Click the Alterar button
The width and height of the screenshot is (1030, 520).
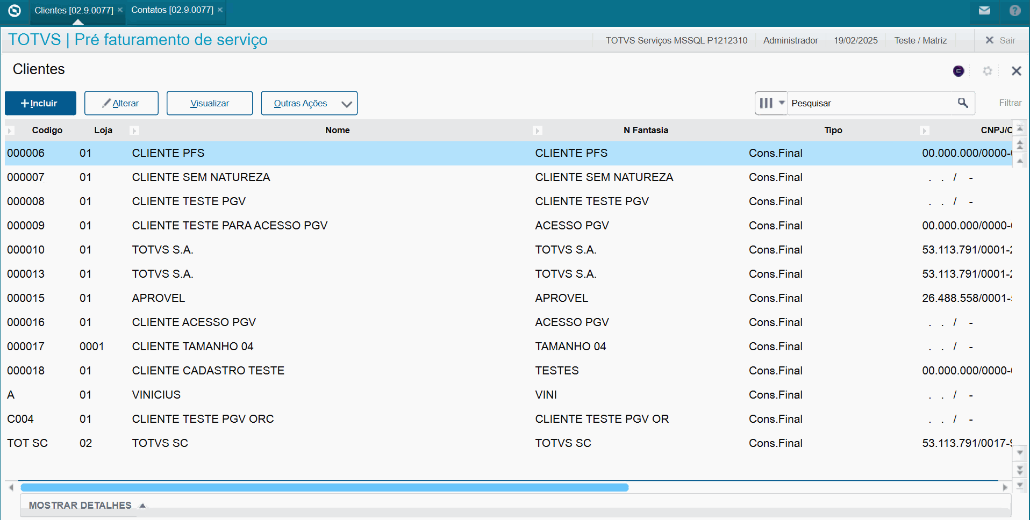click(121, 103)
